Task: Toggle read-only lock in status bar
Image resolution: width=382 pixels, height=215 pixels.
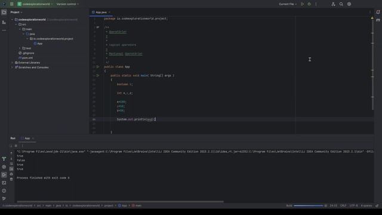Action: click(377, 205)
